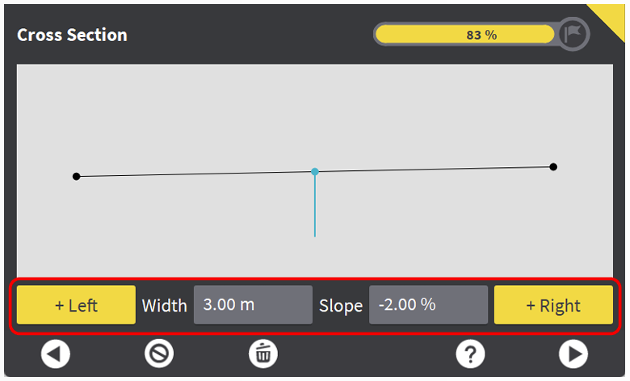The width and height of the screenshot is (630, 381).
Task: Select the right black endpoint of the cross section
Action: tap(553, 167)
